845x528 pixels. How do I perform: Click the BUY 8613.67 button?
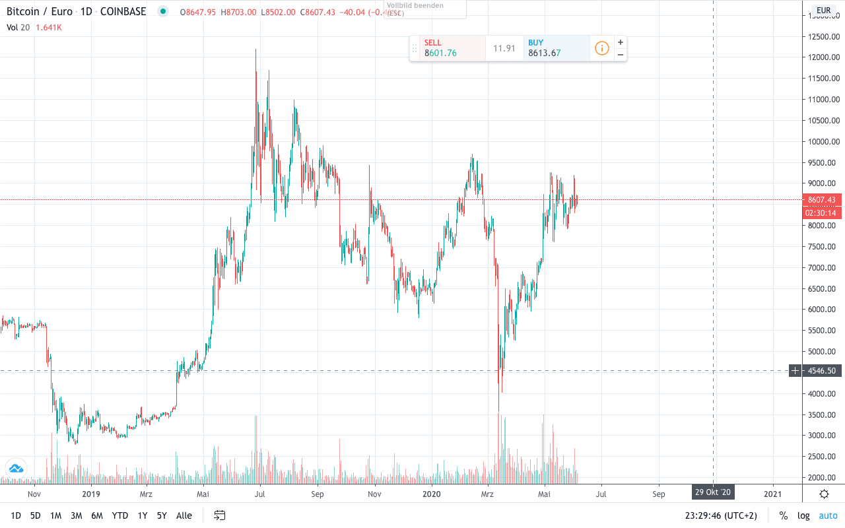pyautogui.click(x=557, y=48)
